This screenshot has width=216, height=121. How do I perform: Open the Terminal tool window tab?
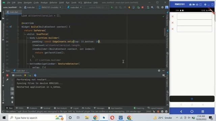[46, 108]
